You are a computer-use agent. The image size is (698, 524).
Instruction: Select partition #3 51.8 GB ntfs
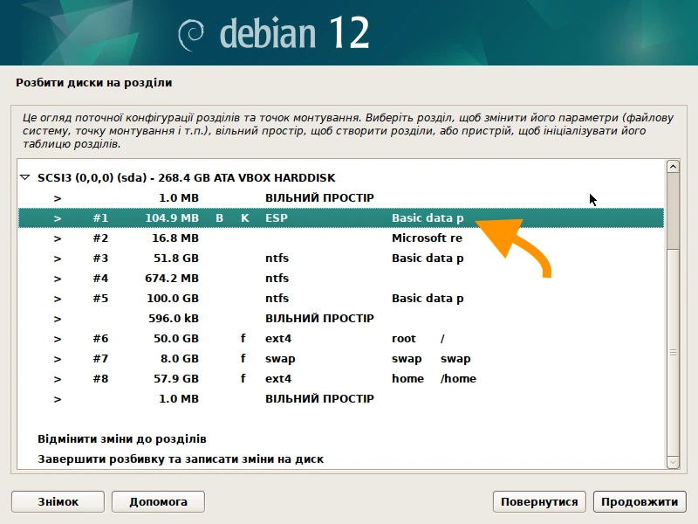pyautogui.click(x=341, y=258)
